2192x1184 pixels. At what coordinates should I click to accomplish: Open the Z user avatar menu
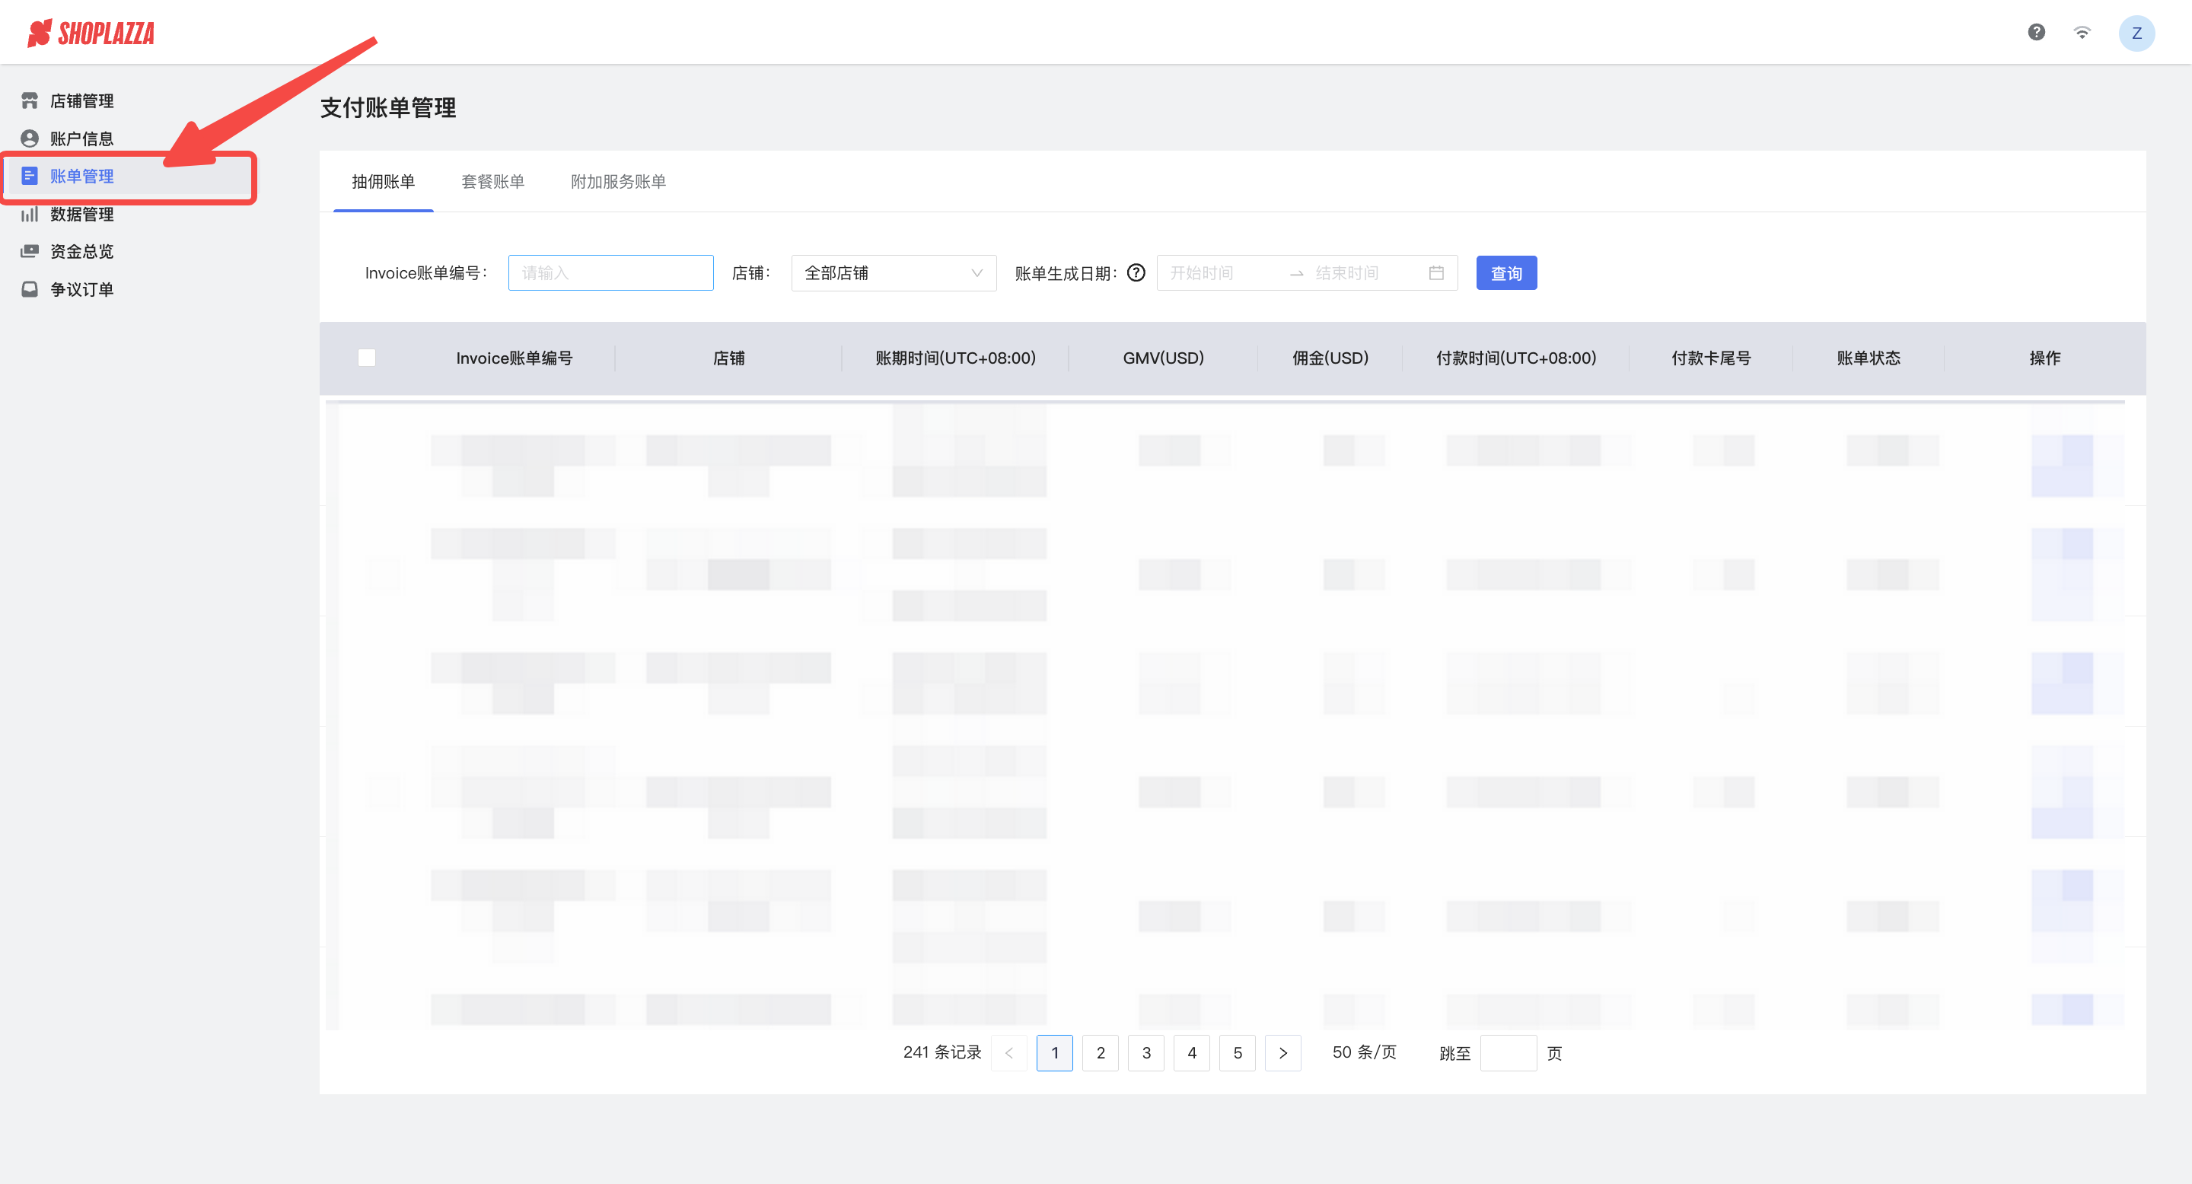pos(2136,33)
